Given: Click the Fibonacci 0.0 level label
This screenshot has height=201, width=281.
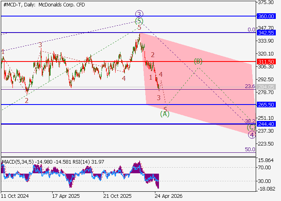Looking at the screenshot, I should (251, 30).
